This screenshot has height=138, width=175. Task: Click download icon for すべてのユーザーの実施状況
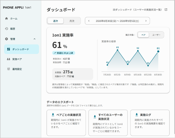(95, 117)
